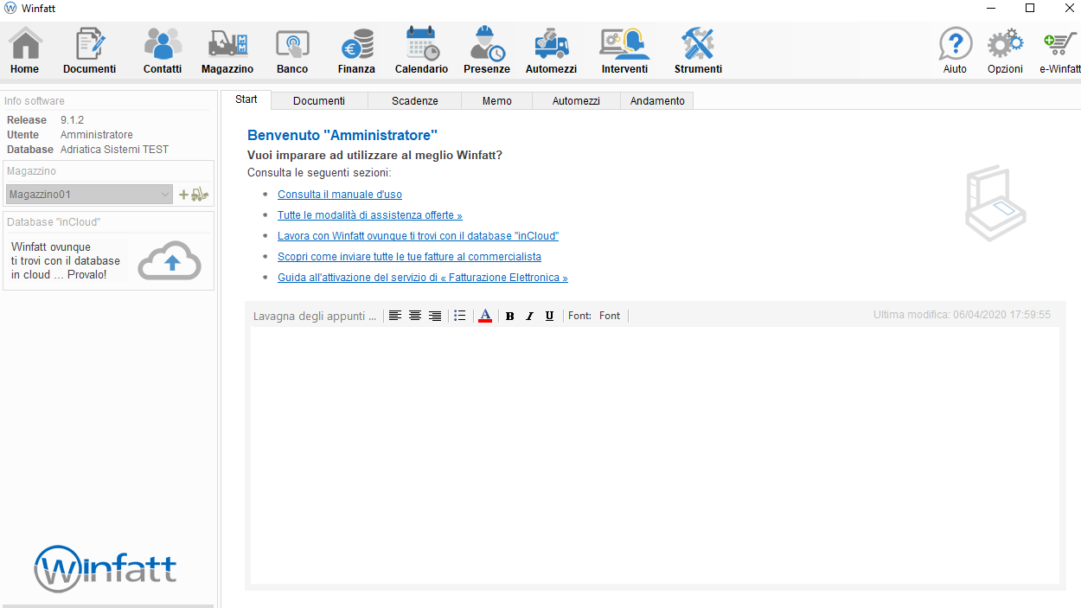Open the Documenti module

click(x=89, y=50)
